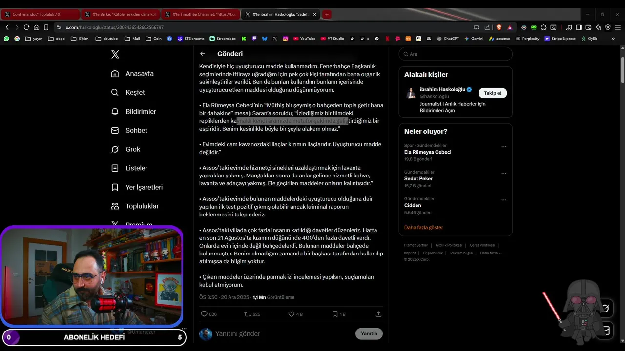The height and width of the screenshot is (351, 625).
Task: Open more options for Ela Rümeysa Cebeci trend
Action: pos(504,147)
